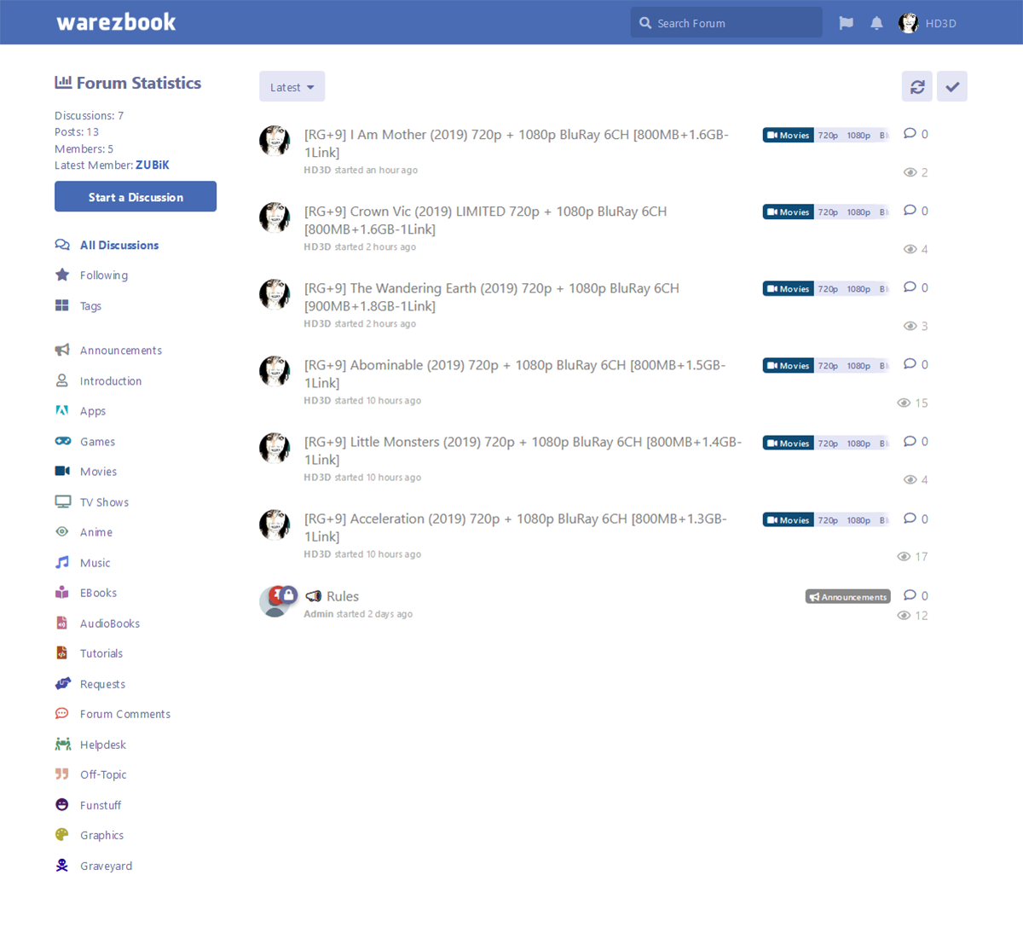This screenshot has width=1023, height=945.
Task: Click the 720p tag on Little Monsters
Action: point(828,443)
